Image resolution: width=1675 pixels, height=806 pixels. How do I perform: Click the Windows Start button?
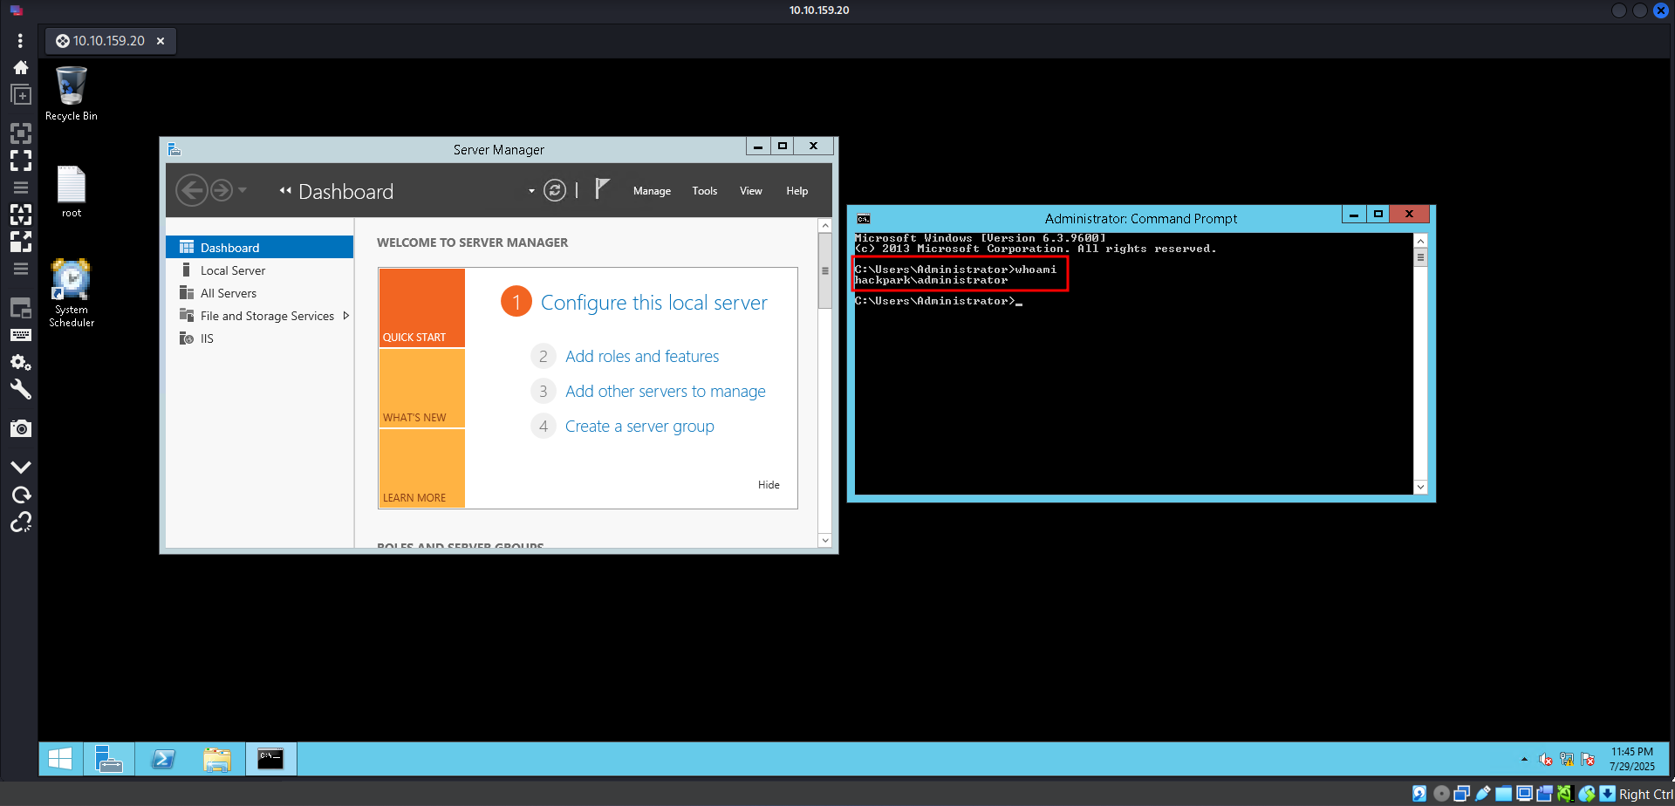60,759
